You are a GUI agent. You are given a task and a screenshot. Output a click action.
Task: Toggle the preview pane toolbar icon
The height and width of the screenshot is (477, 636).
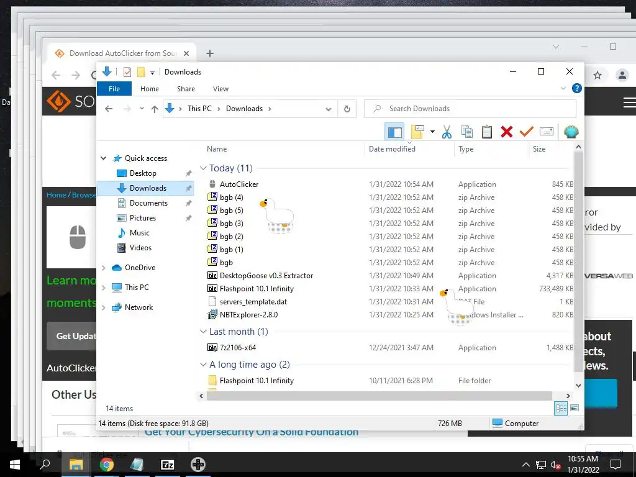(x=394, y=132)
